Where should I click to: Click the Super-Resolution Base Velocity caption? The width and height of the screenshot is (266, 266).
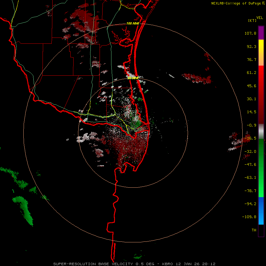point(134,264)
